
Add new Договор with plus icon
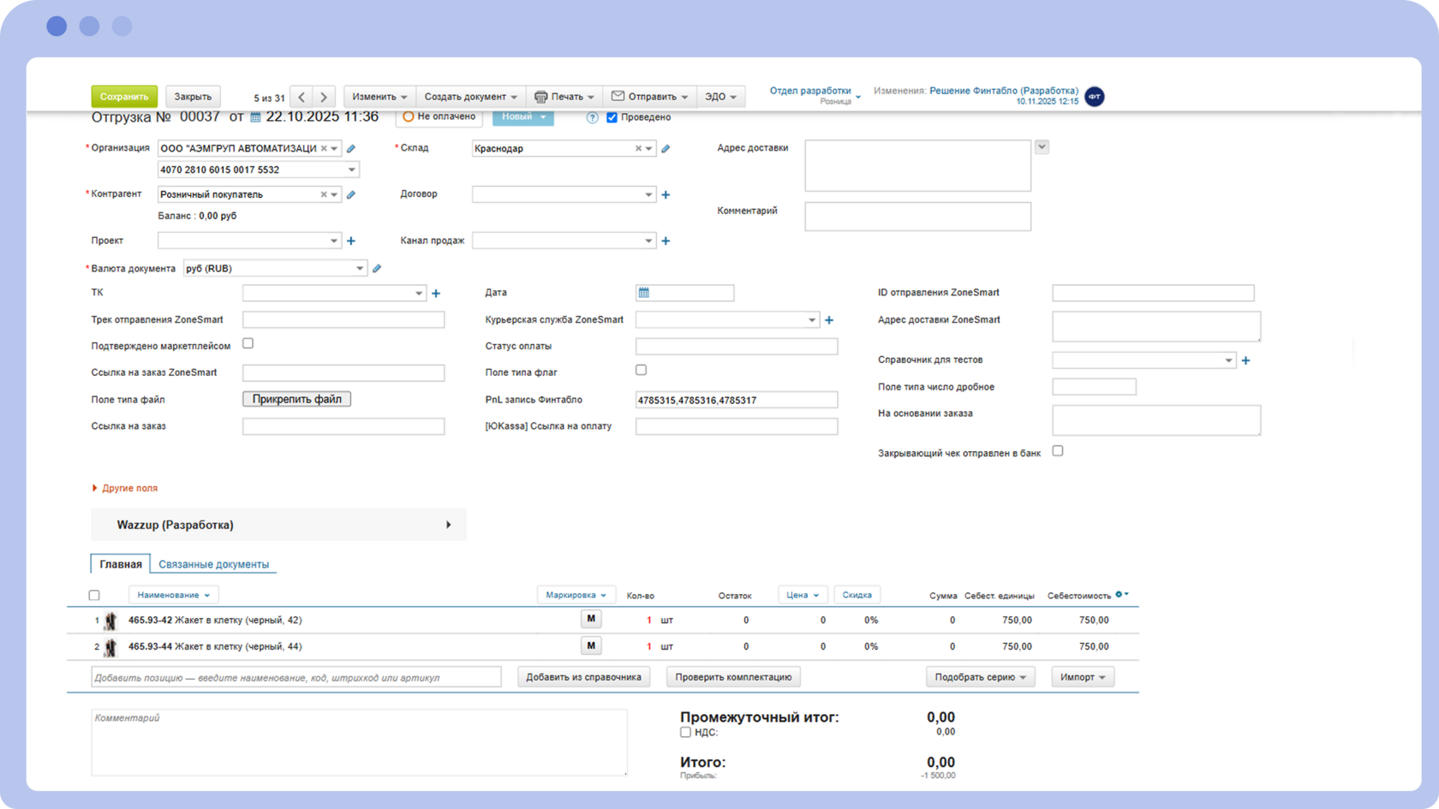pos(666,195)
